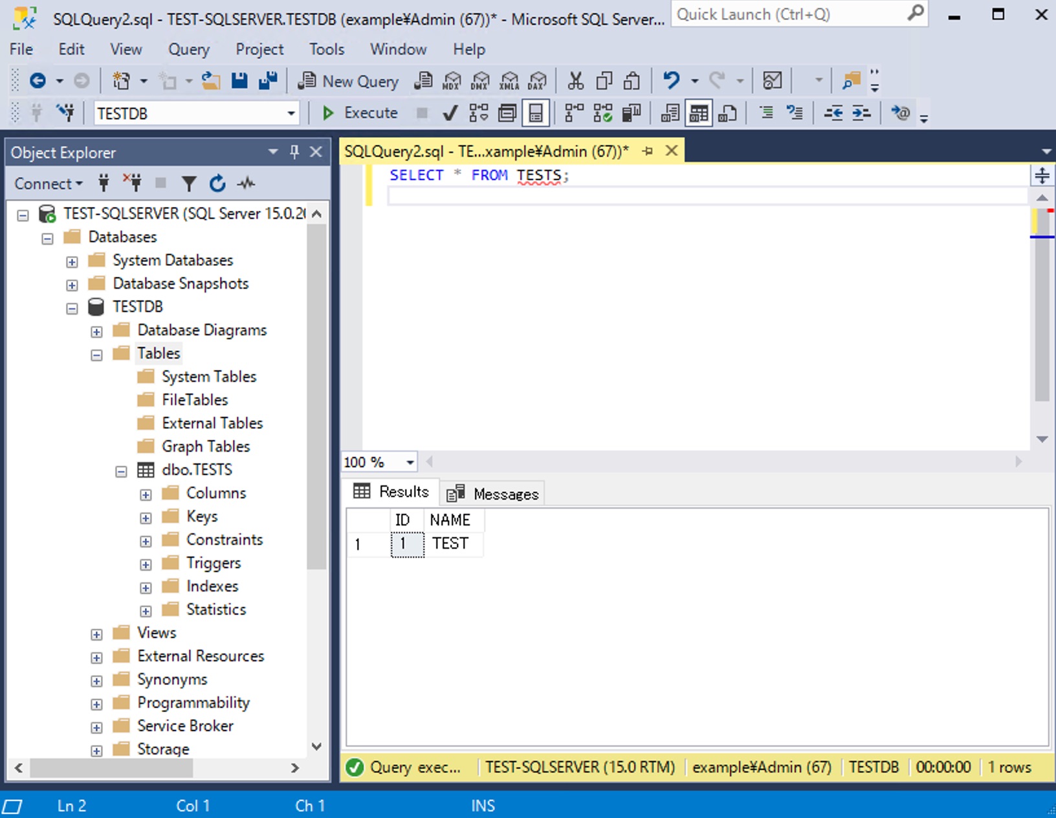Viewport: 1056px width, 818px height.
Task: Open Activity Monitor from Object Explorer toolbar
Action: point(246,183)
